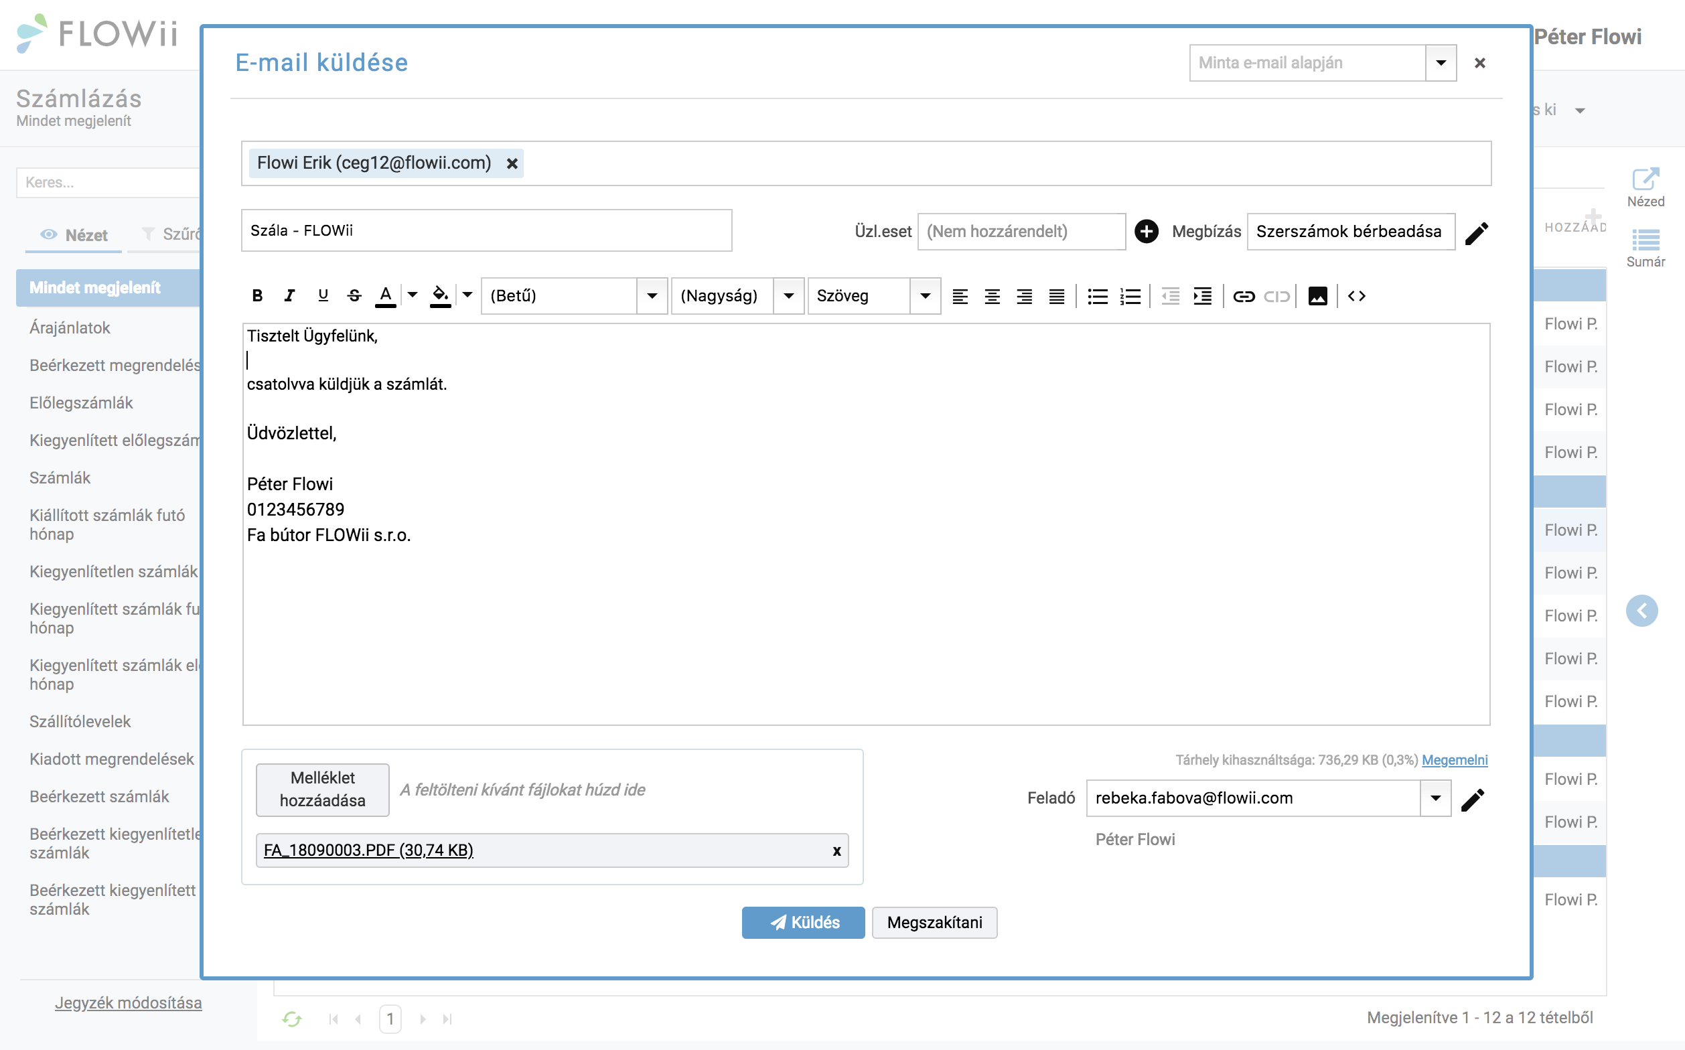Select Számlák in the sidebar
This screenshot has width=1685, height=1050.
tap(60, 477)
